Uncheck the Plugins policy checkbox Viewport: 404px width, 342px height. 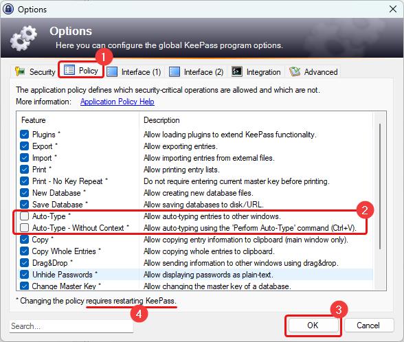pos(25,135)
